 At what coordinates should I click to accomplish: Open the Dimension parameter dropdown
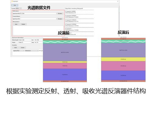pyautogui.click(x=32, y=51)
